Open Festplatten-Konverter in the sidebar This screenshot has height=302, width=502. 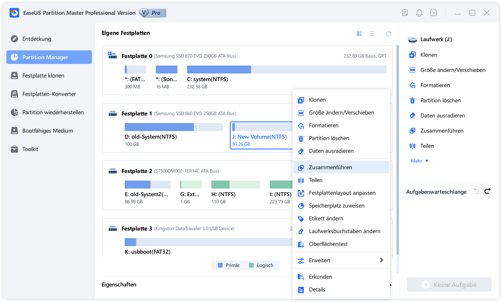click(x=49, y=94)
